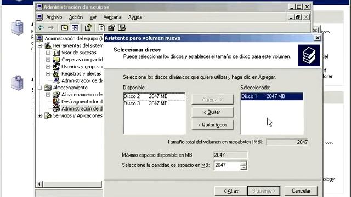The height and width of the screenshot is (197, 351).
Task: Expand the Carpetas compartidas node
Action: tap(48, 60)
